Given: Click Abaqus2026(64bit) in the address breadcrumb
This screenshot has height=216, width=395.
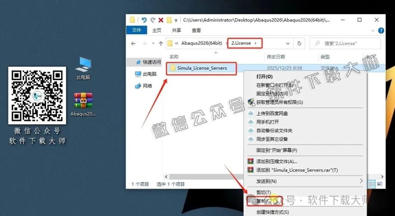Looking at the screenshot, I should pyautogui.click(x=201, y=43).
